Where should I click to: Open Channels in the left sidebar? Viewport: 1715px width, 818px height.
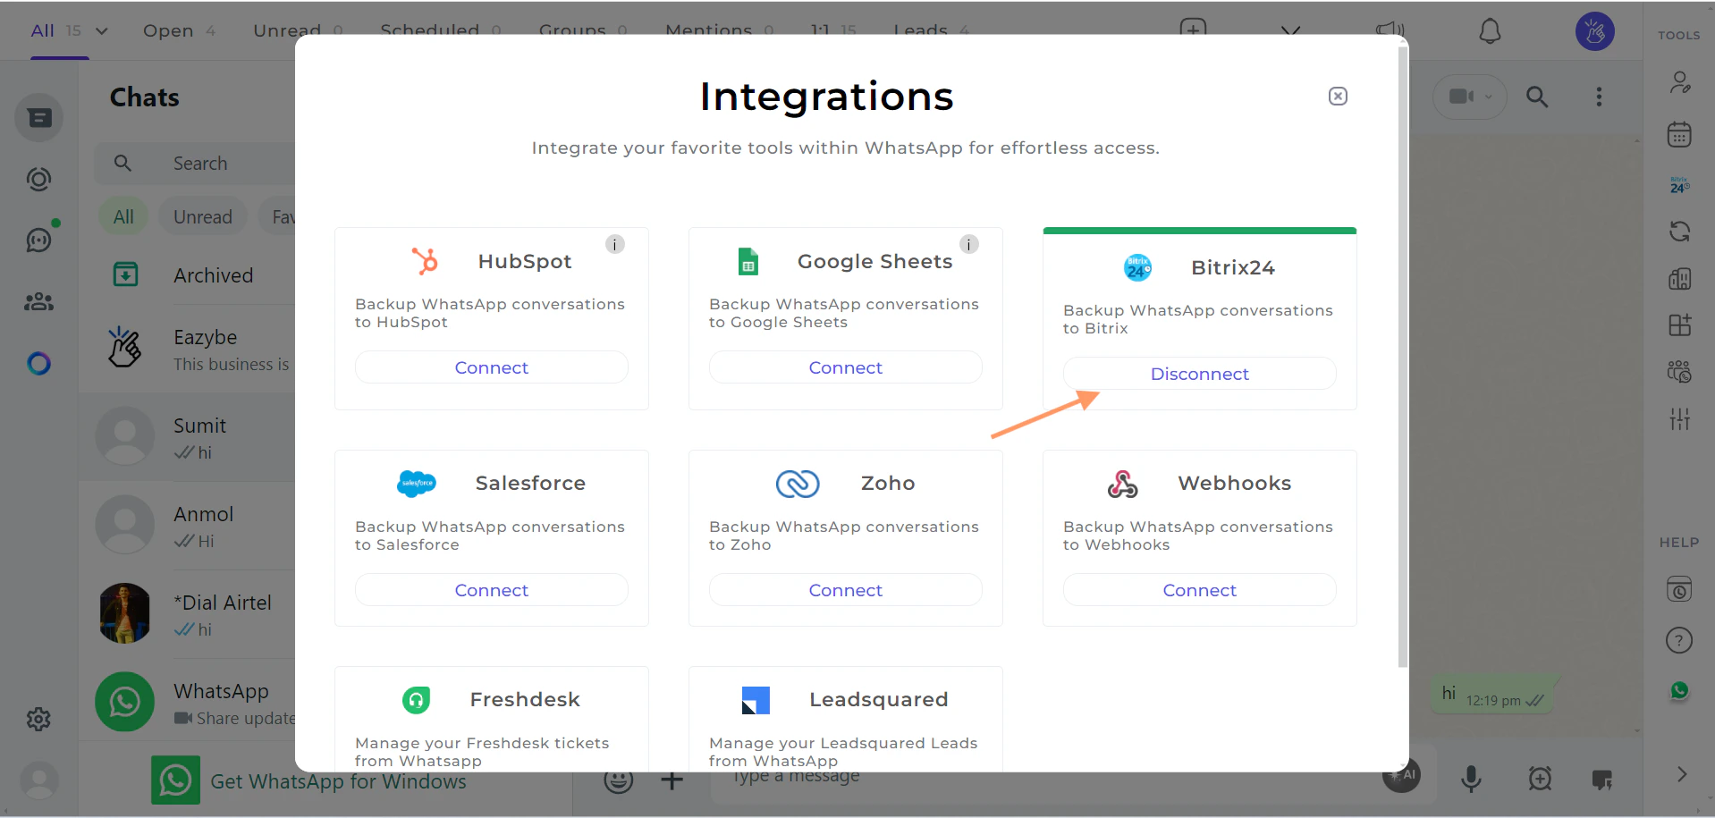pyautogui.click(x=40, y=239)
